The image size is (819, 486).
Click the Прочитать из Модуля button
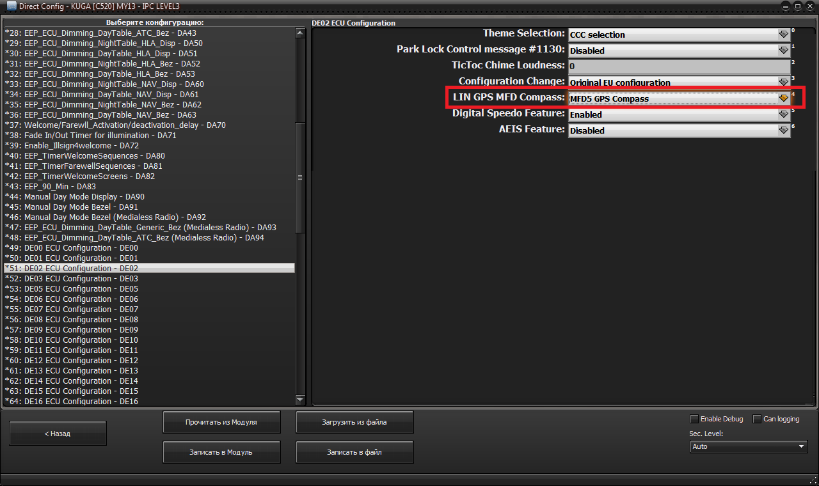click(221, 423)
